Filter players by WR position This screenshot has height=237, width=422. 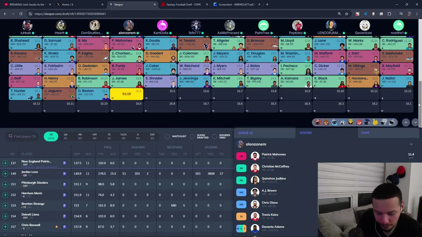(94, 136)
